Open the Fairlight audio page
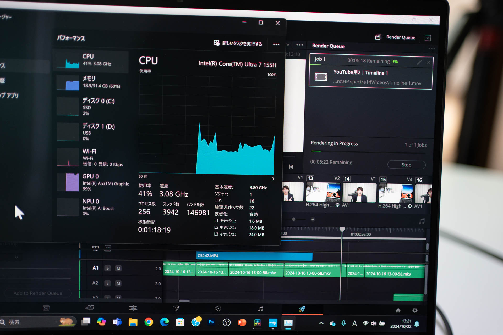Image resolution: width=503 pixels, height=335 pixels. point(260,309)
